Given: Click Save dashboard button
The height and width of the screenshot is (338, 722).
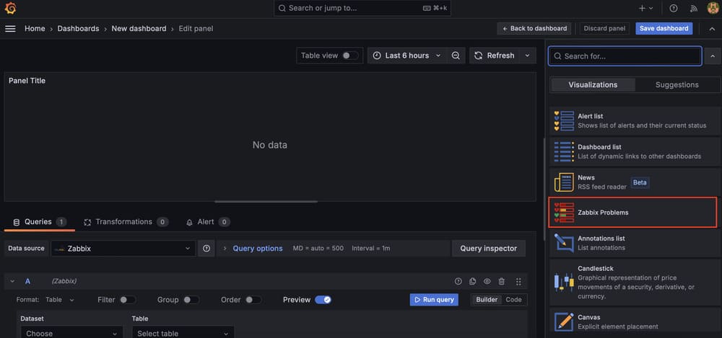Looking at the screenshot, I should 664,29.
